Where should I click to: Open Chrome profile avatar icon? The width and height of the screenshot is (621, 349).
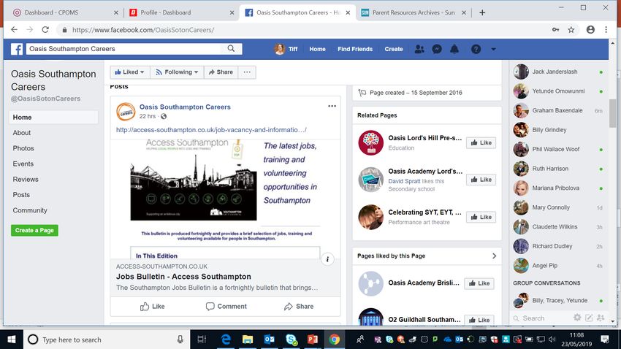(590, 30)
